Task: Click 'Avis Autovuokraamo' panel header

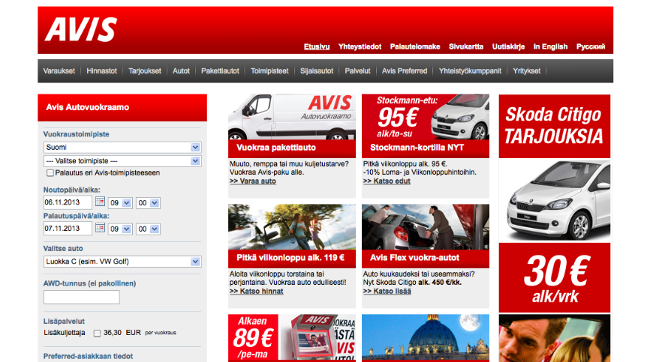Action: click(x=122, y=108)
